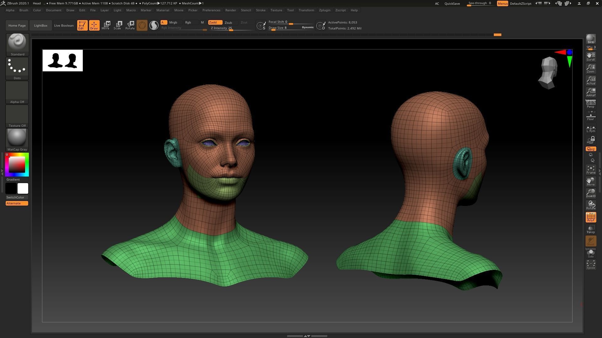
Task: Toggle Transp transparency mode
Action: 591,229
